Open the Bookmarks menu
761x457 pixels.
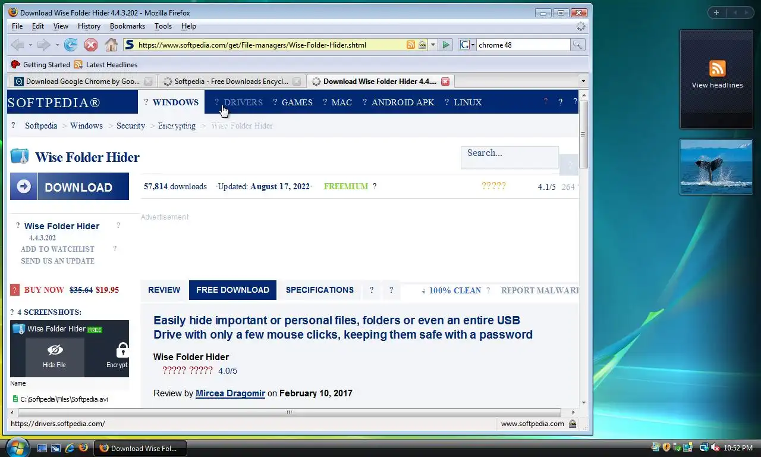[x=127, y=26]
